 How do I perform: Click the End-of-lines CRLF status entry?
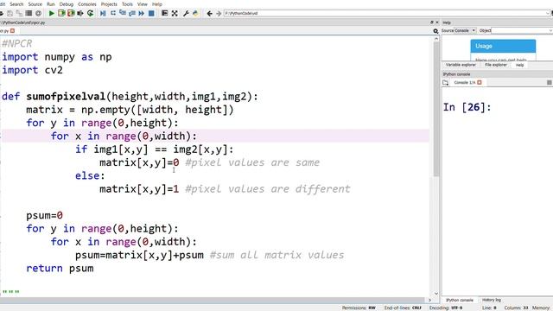(x=403, y=308)
